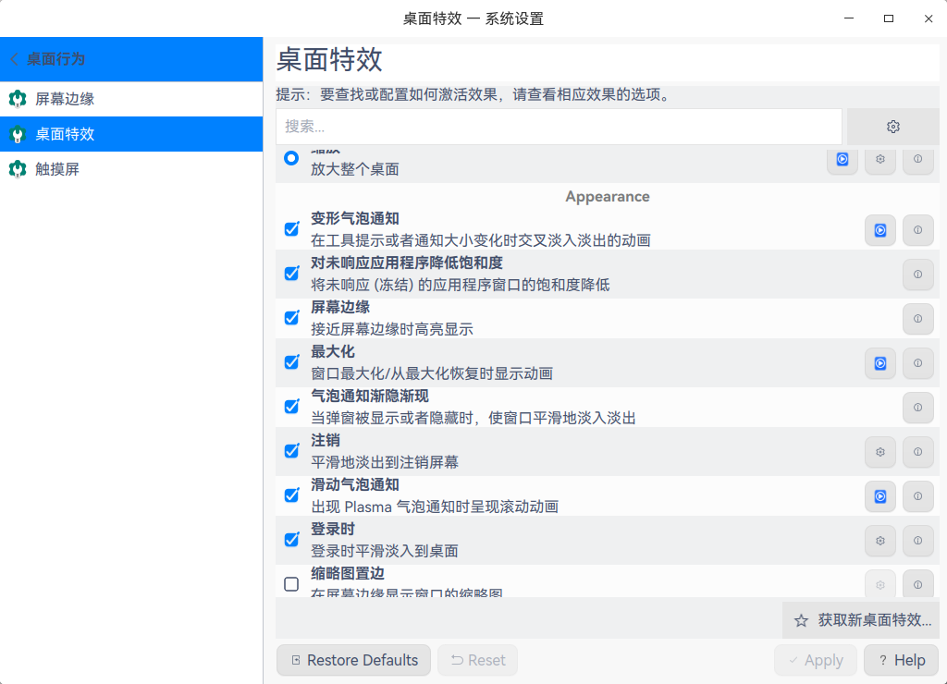Open 屏幕边缘 settings page
The height and width of the screenshot is (684, 947).
pyautogui.click(x=131, y=98)
